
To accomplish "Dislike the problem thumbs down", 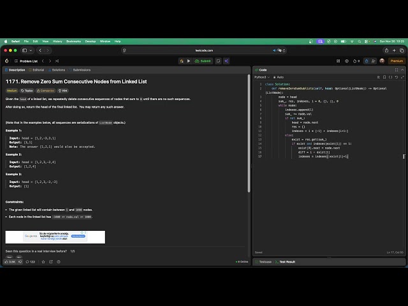I will [x=20, y=262].
